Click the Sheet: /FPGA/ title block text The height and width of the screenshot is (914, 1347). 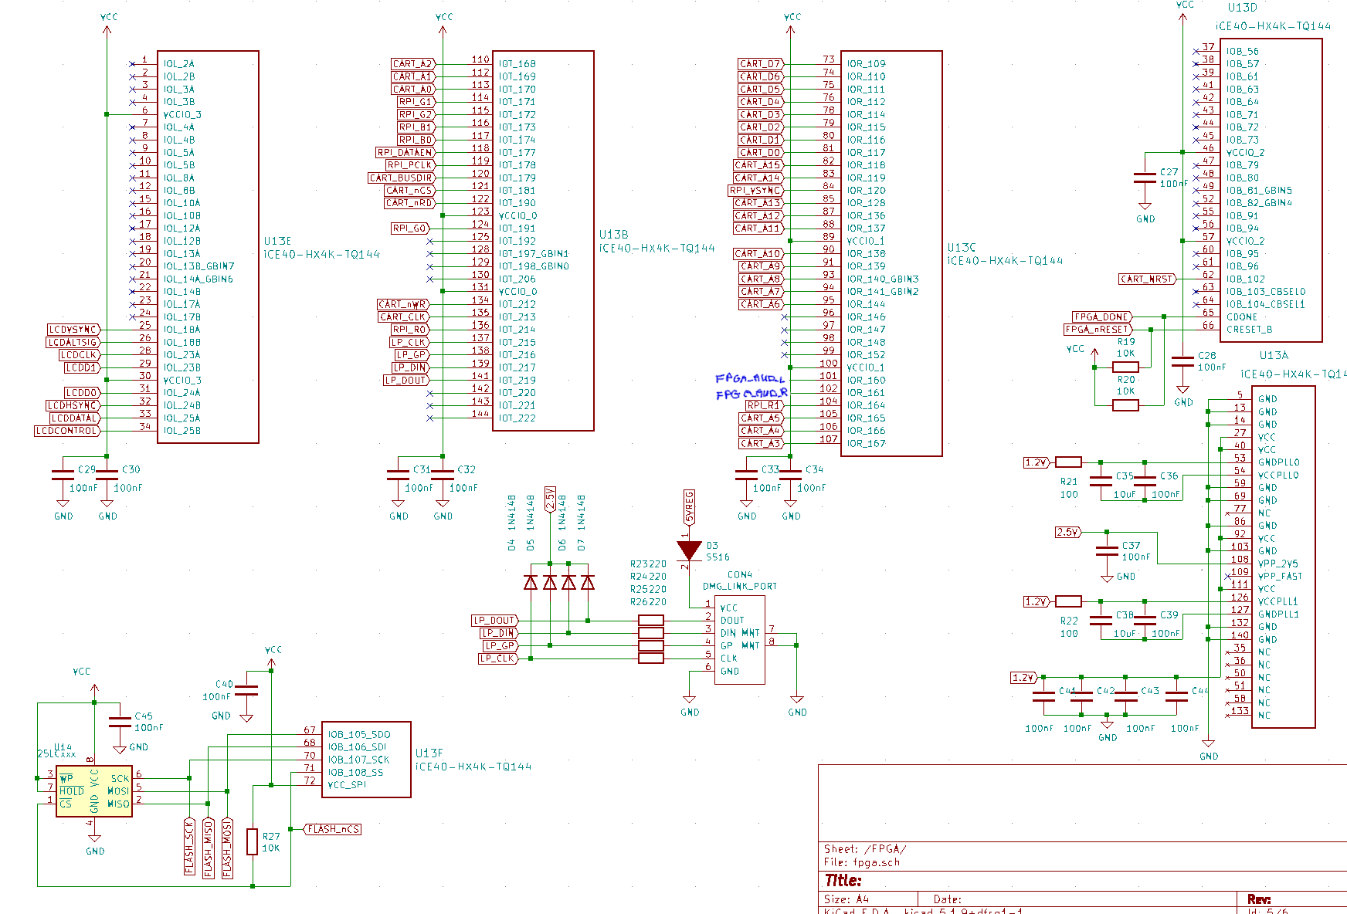click(x=865, y=849)
